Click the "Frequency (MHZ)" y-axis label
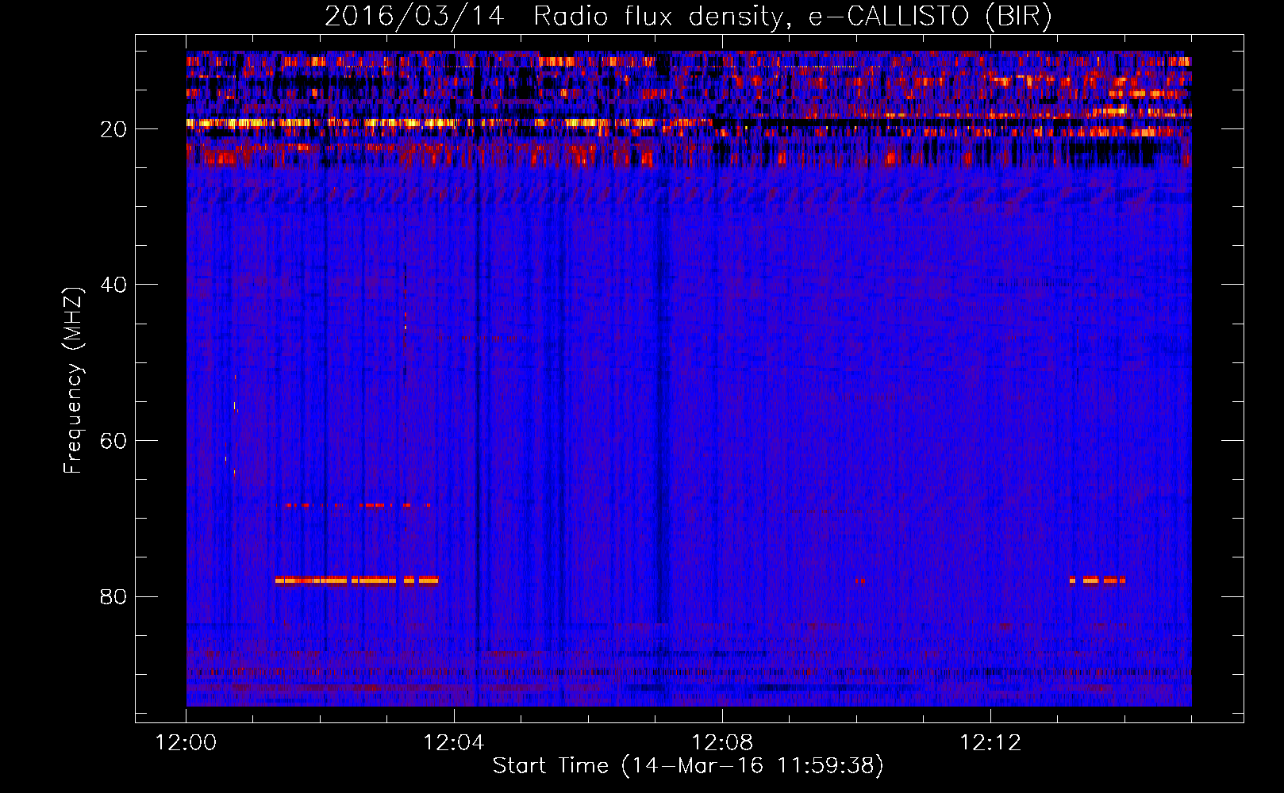The width and height of the screenshot is (1284, 793). (x=73, y=381)
